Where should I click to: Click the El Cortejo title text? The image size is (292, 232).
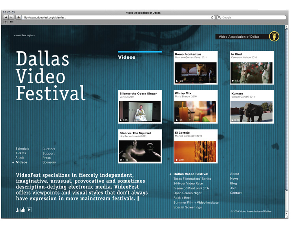182,133
